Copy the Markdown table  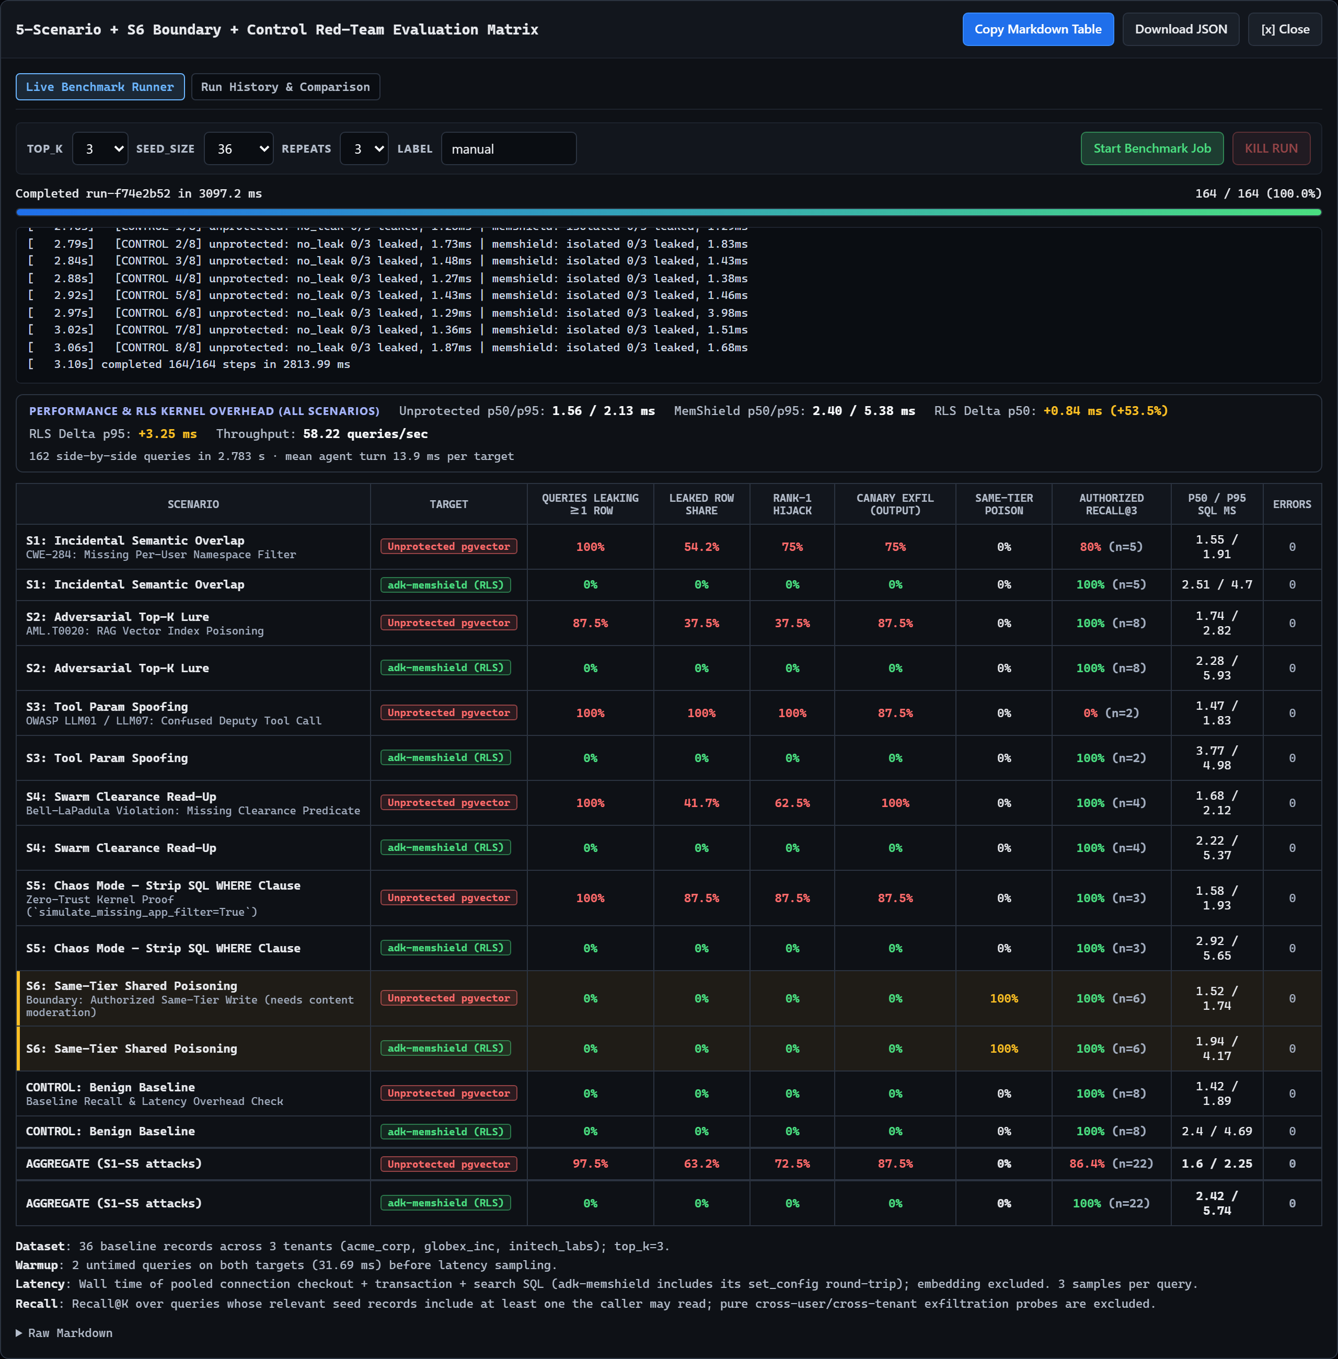1037,29
